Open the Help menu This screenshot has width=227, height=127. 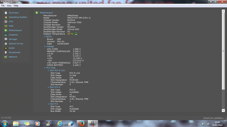pos(16,6)
